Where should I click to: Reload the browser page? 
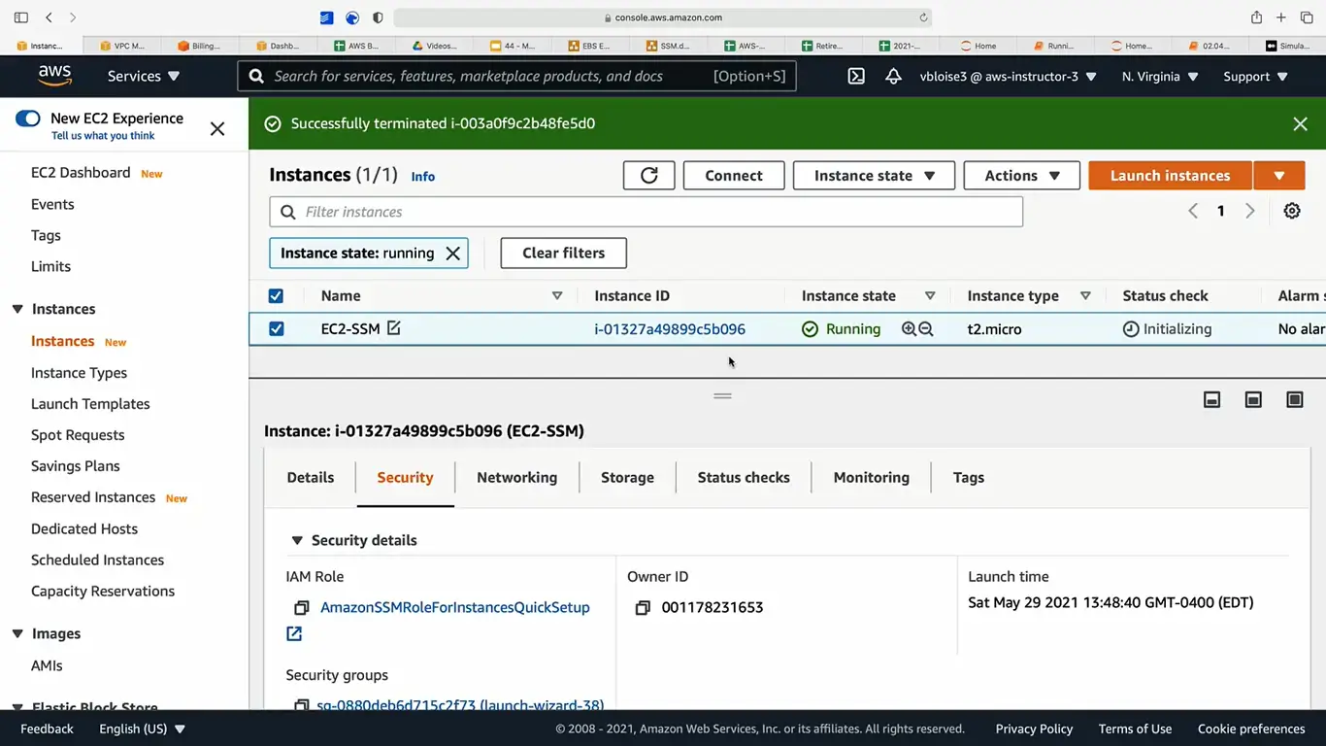point(923,17)
